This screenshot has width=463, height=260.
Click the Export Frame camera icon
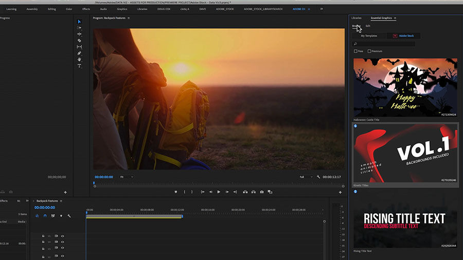coord(262,192)
